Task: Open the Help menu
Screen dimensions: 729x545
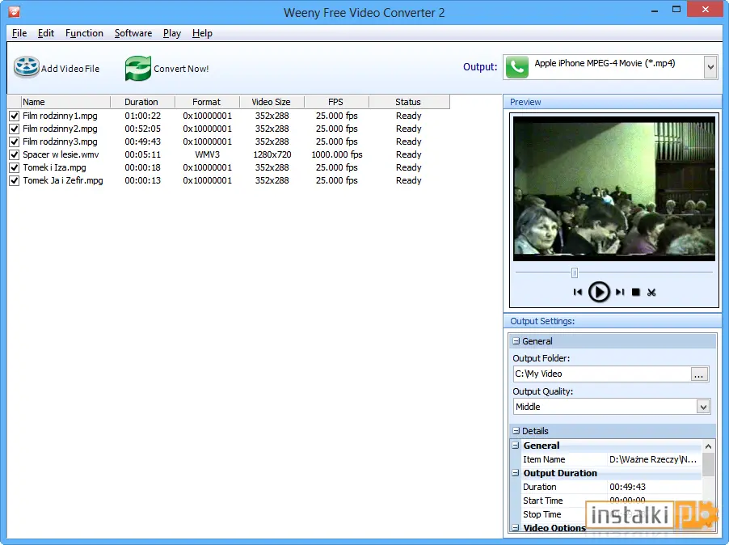Action: 202,33
